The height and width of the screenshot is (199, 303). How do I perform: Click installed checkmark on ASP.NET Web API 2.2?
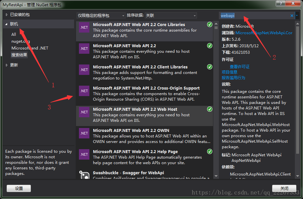pos(209,46)
